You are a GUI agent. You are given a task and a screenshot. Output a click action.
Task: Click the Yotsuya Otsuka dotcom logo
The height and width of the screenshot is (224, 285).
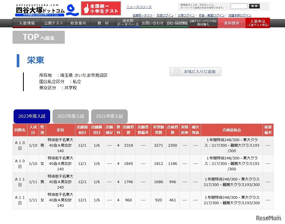point(47,10)
